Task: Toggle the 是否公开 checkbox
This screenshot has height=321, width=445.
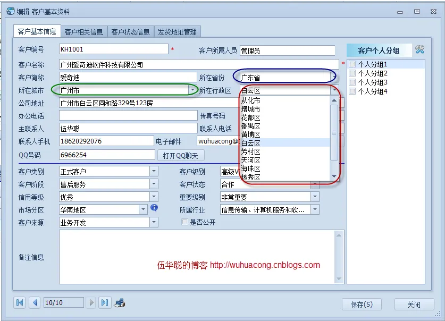Action: 185,222
